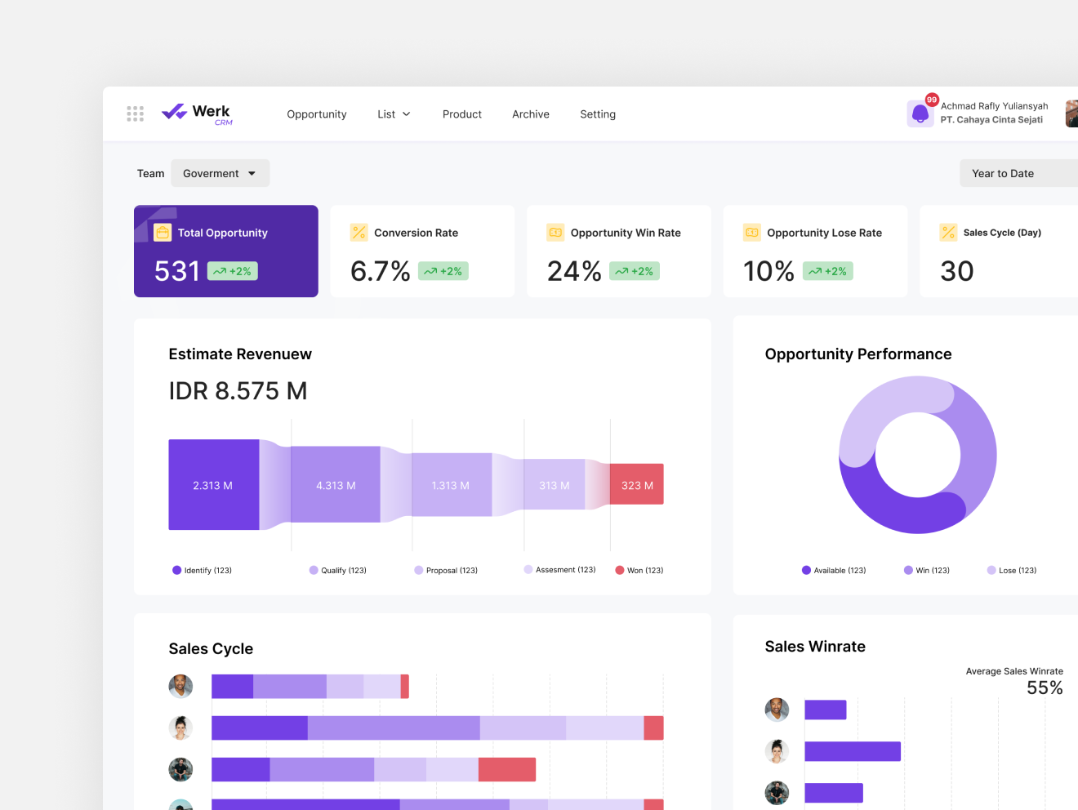Click the +2% trend badge on Total Opportunity
The width and height of the screenshot is (1078, 810).
(233, 271)
